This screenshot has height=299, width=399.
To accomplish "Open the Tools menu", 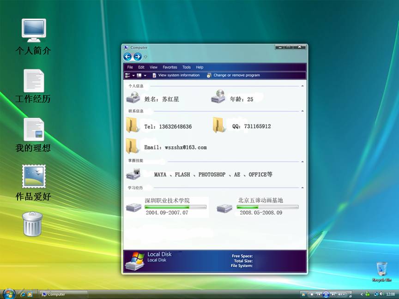I will point(186,67).
